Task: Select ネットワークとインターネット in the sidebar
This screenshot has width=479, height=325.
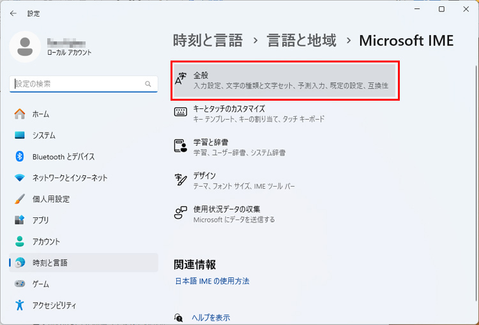Action: click(x=84, y=178)
